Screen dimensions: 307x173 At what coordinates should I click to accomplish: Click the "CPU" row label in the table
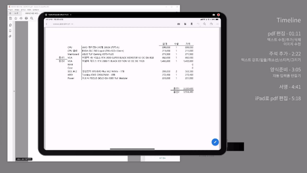70,47
